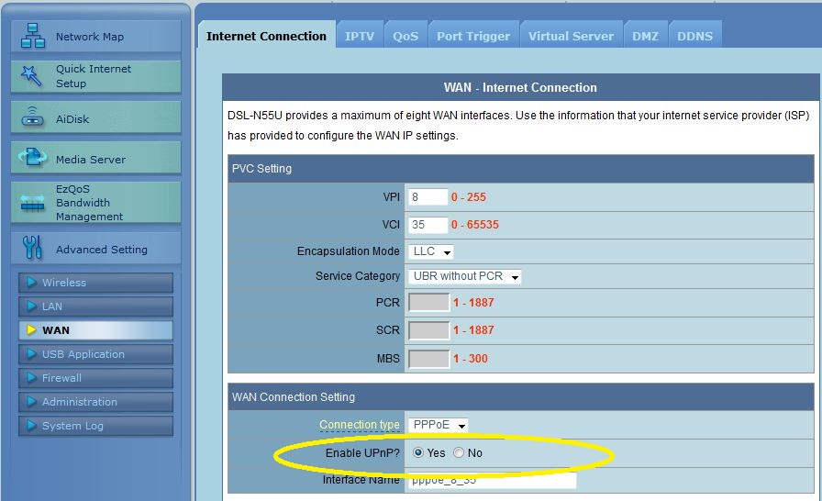Click the Media Server icon
Screen dimensions: 822x501
coord(32,159)
